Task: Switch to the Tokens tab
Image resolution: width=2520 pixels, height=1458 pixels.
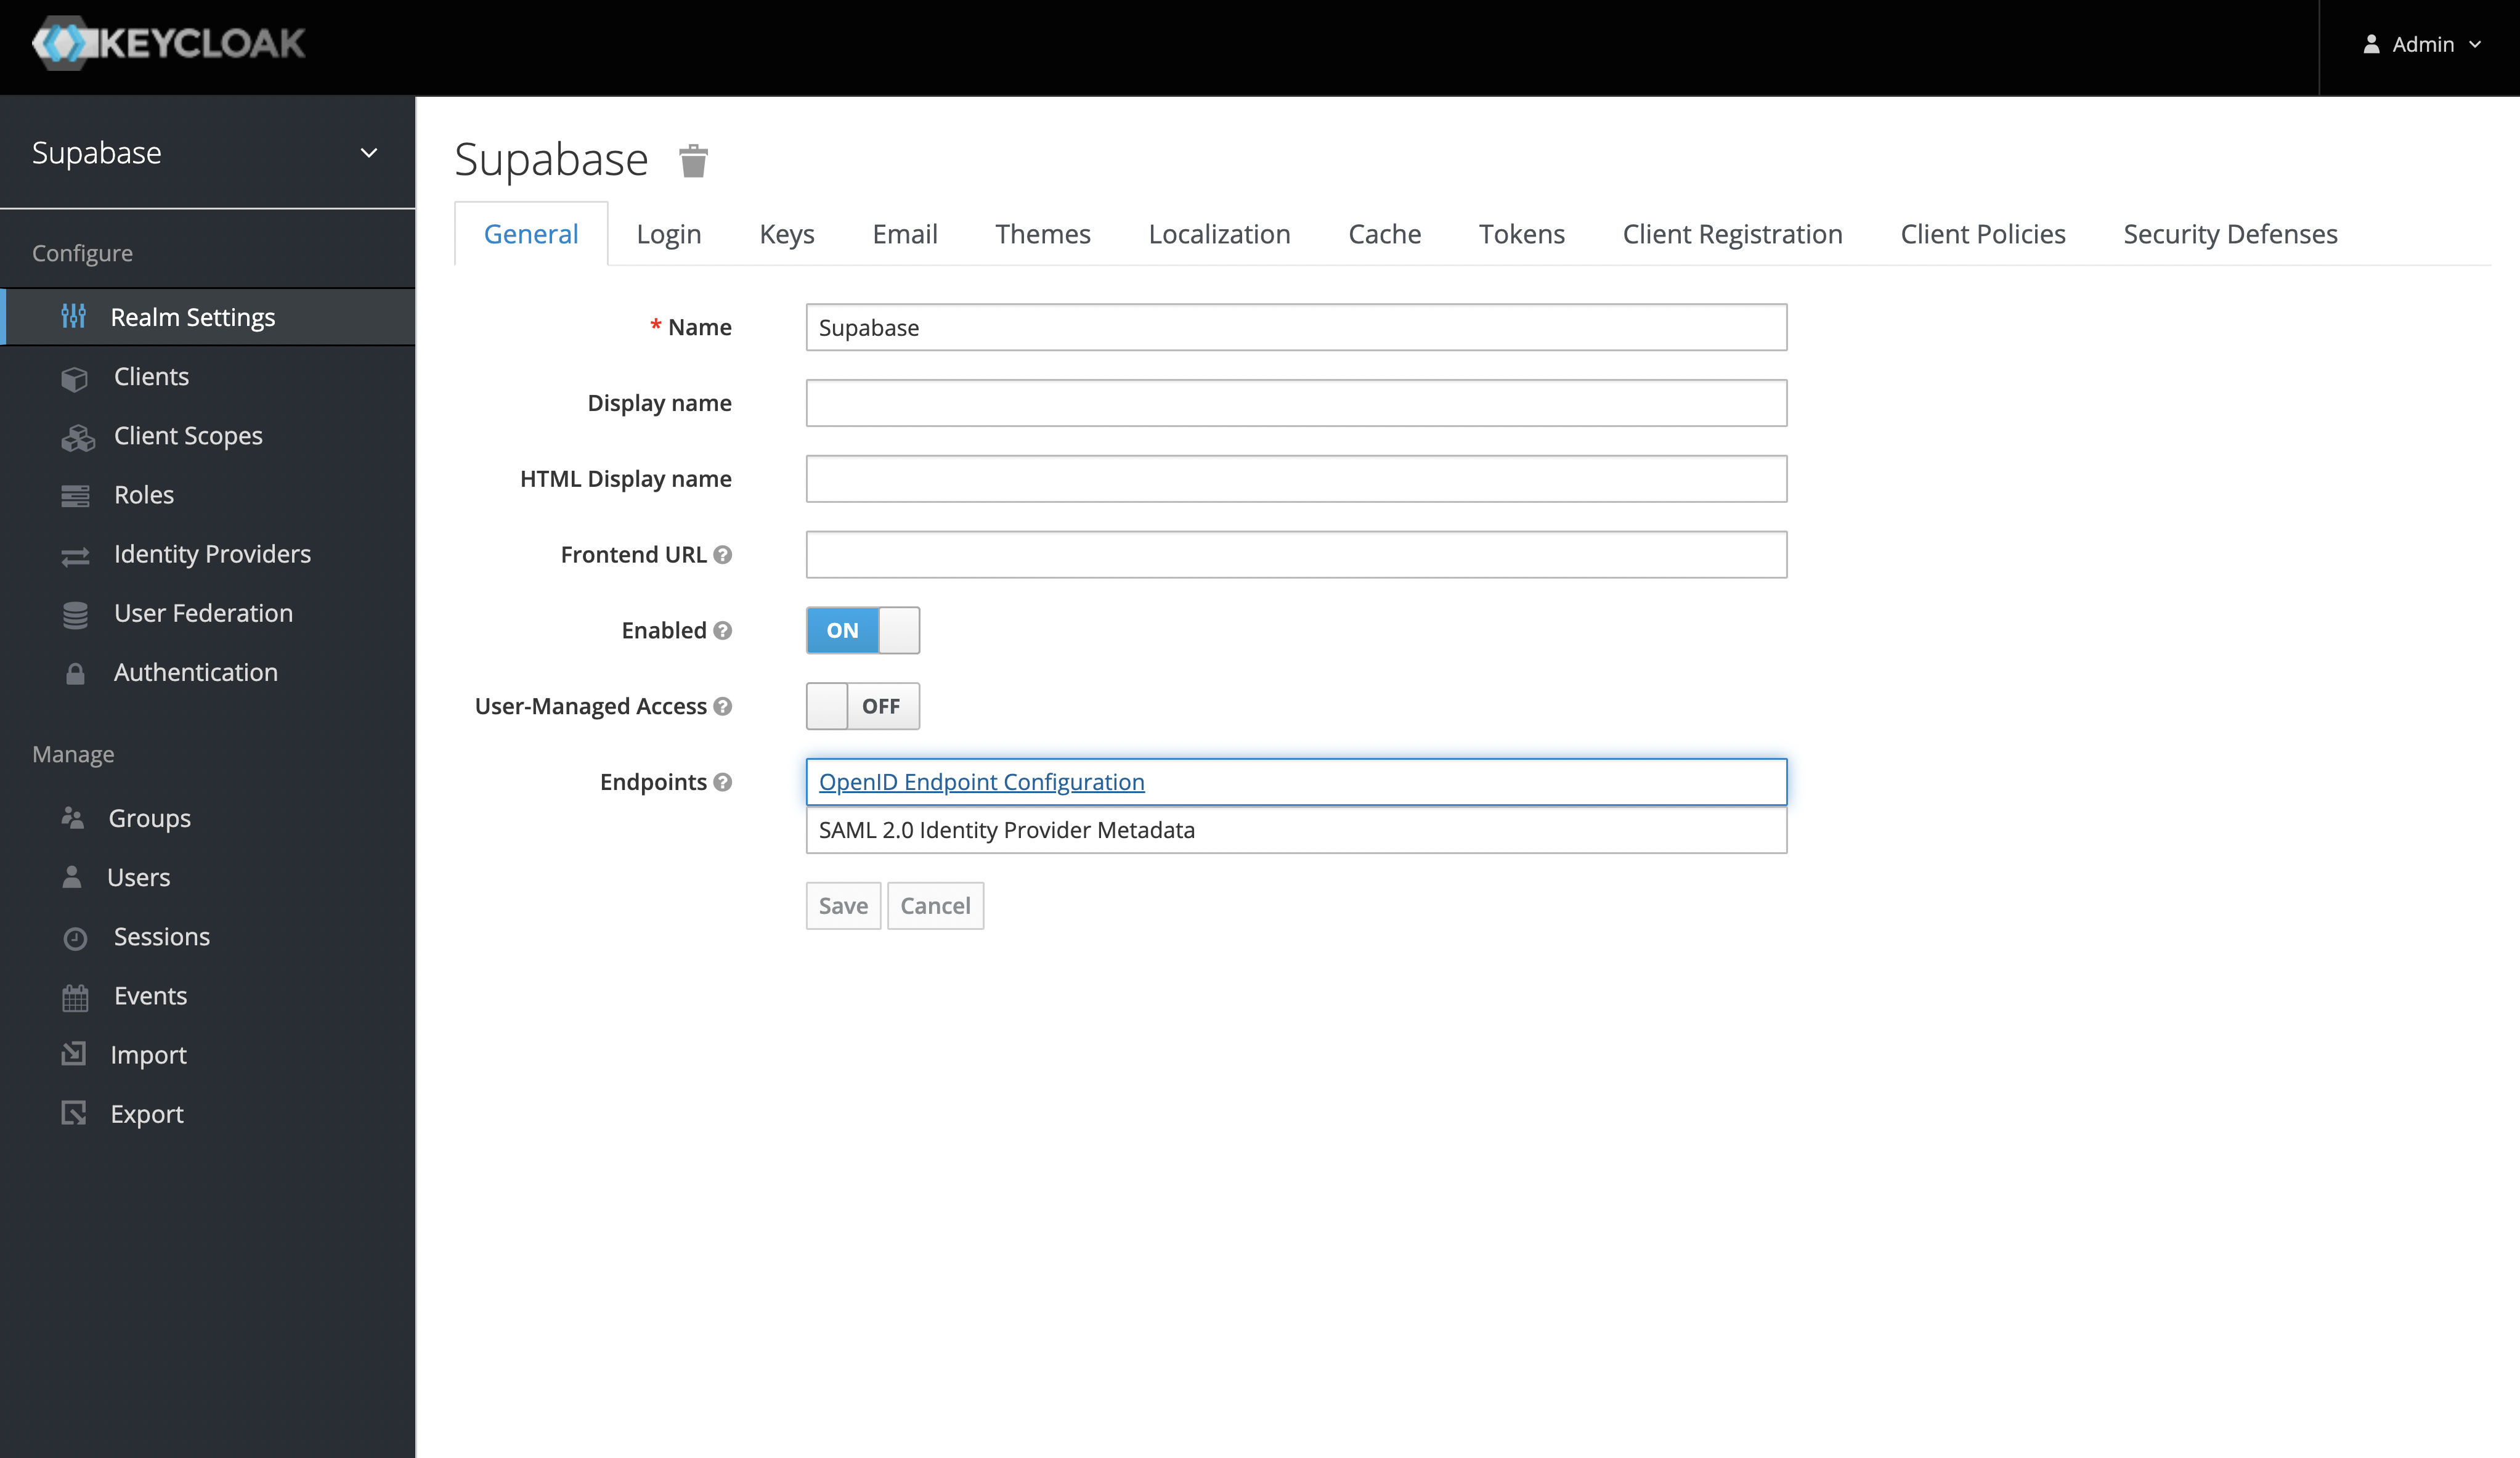Action: [x=1522, y=232]
